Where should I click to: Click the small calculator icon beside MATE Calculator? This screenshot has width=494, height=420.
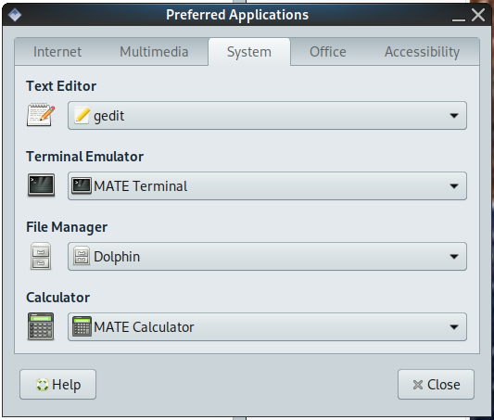point(82,326)
